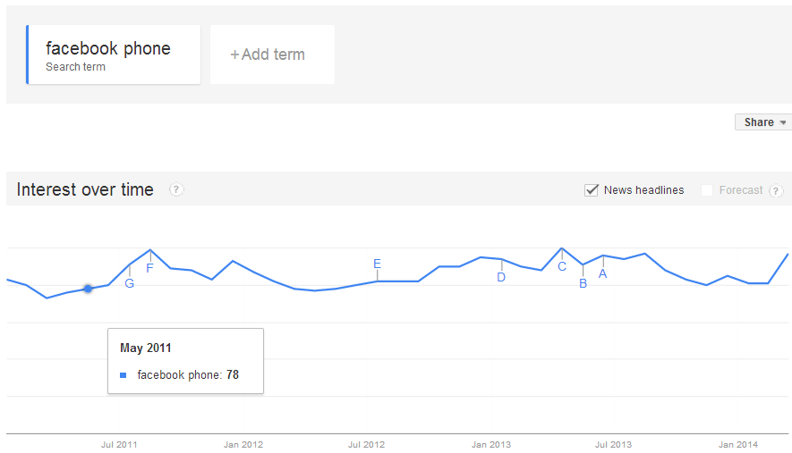Click the blue data point on the line
792x453 pixels.
(x=88, y=289)
